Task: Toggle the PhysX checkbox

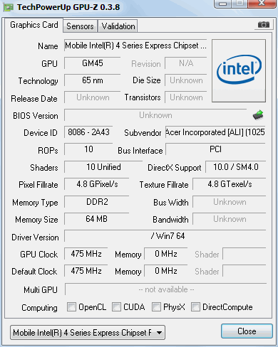Action: coord(156,307)
